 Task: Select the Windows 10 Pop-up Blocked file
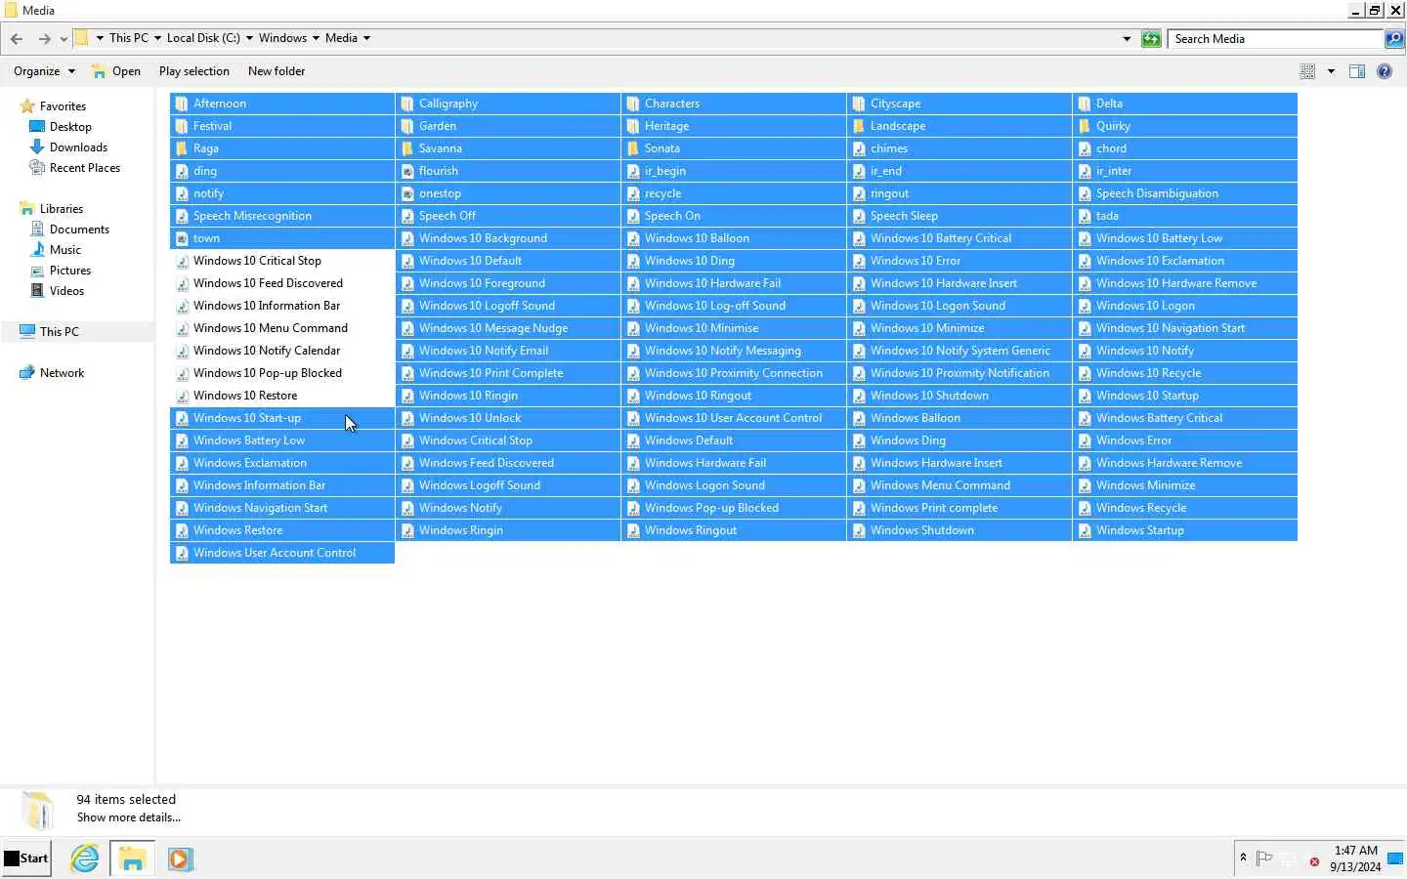282,373
